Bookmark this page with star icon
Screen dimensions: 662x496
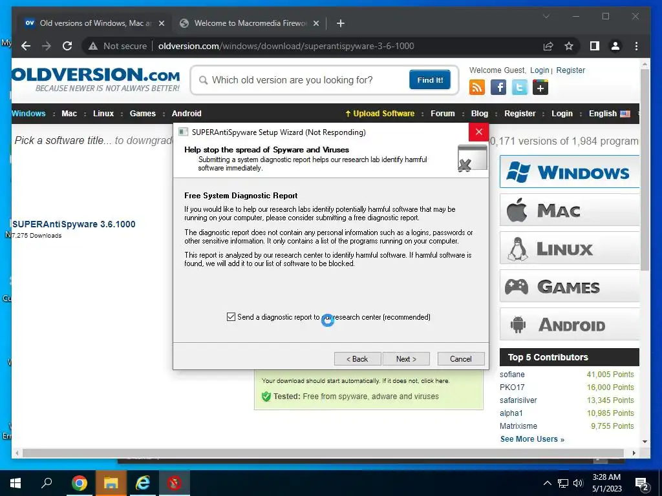(569, 46)
